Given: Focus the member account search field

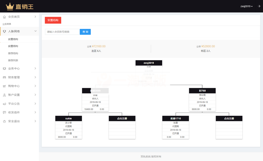Looking at the screenshot, I should click(x=62, y=32).
